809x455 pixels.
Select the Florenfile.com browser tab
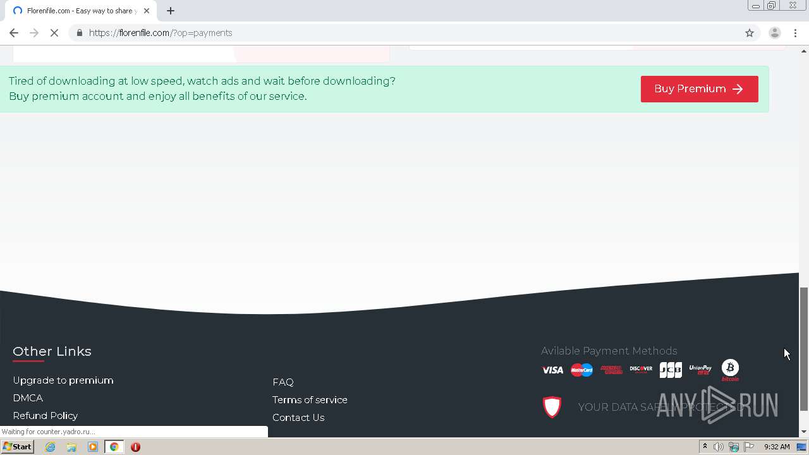pyautogui.click(x=81, y=11)
